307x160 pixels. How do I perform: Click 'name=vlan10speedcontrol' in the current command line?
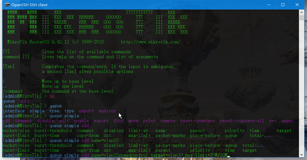pos(120,155)
